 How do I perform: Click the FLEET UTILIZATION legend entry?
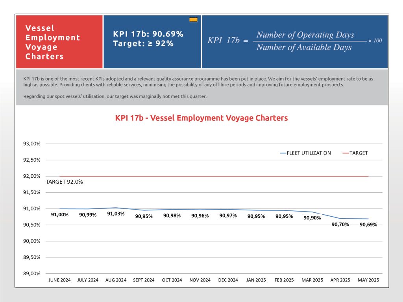click(305, 153)
